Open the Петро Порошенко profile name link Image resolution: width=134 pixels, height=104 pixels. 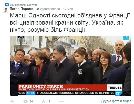point(24,9)
